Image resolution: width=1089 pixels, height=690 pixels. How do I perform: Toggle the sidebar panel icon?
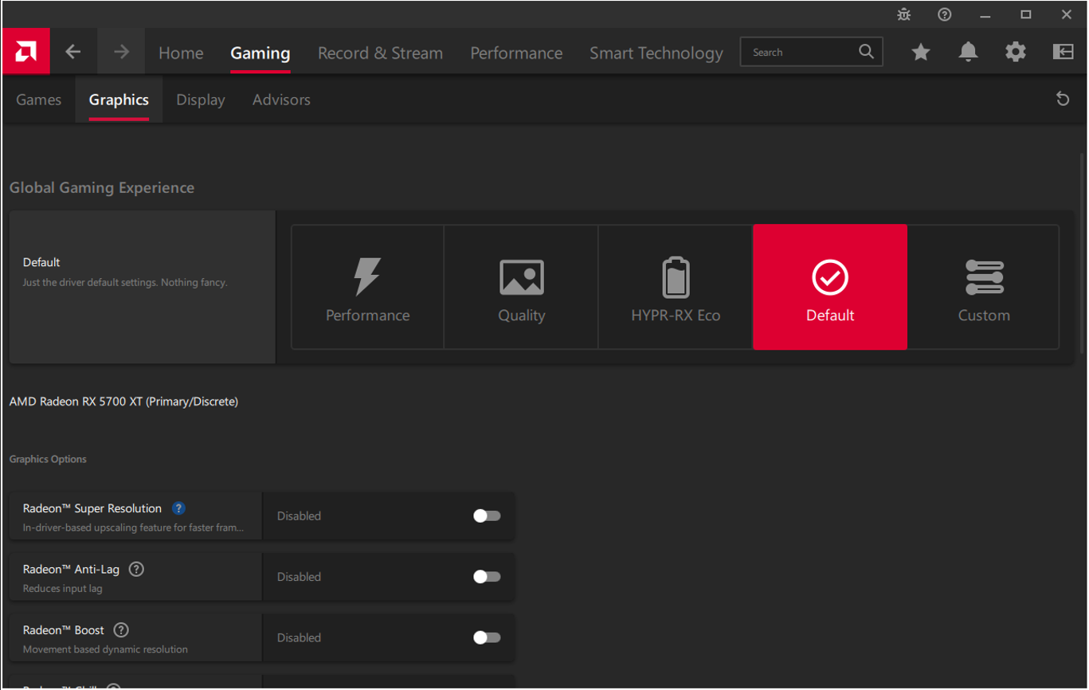click(x=1063, y=52)
